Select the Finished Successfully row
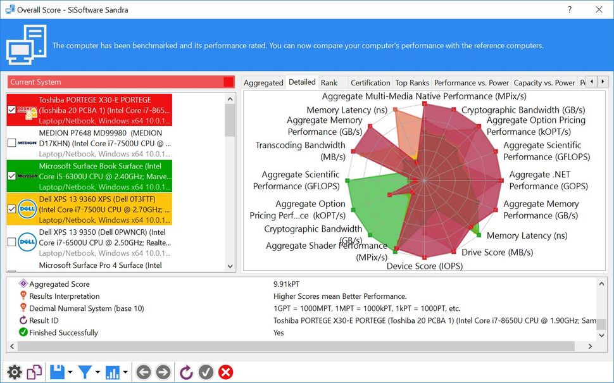 click(301, 332)
